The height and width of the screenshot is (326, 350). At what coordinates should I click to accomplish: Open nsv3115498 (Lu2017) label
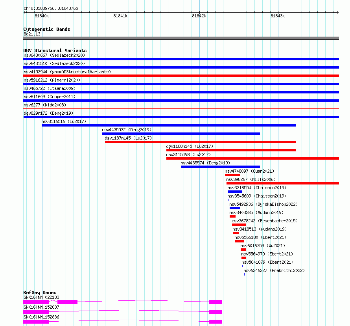point(188,155)
